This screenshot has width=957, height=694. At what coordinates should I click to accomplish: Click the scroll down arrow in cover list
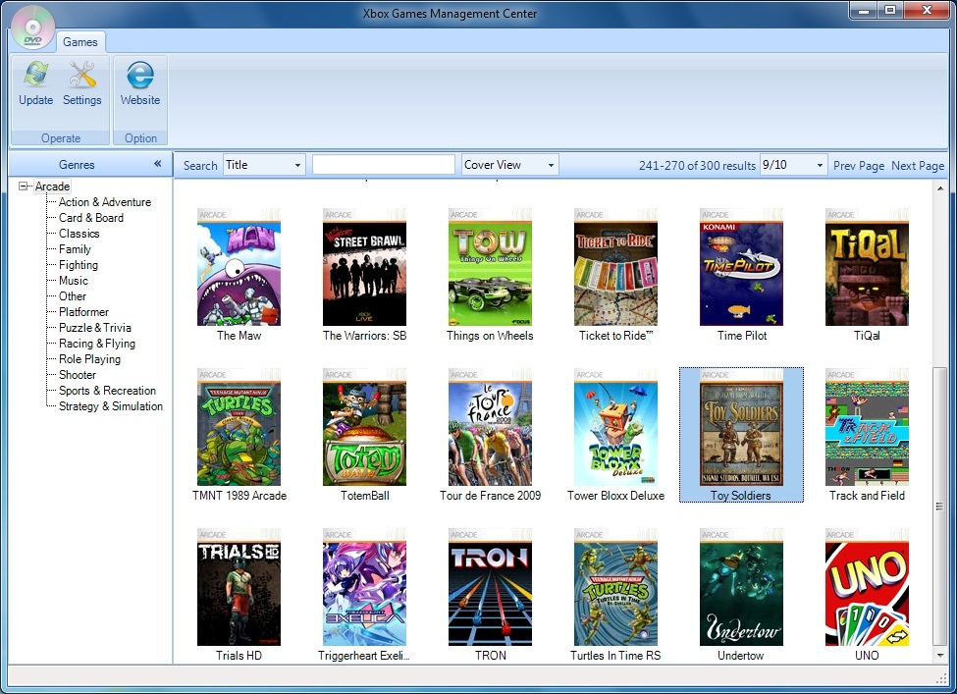coord(940,656)
